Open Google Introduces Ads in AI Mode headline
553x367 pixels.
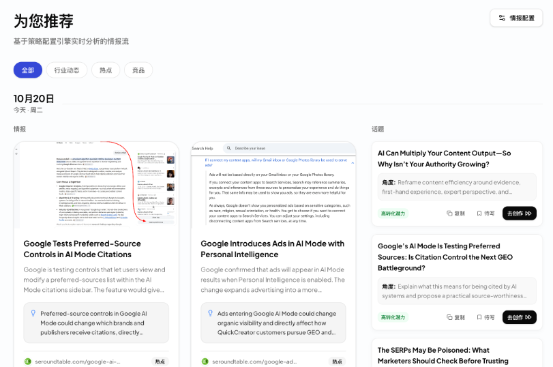tap(272, 249)
